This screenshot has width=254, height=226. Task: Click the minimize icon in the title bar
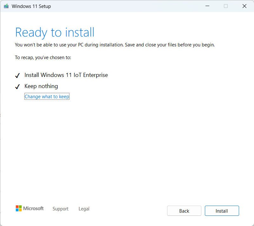(207, 6)
